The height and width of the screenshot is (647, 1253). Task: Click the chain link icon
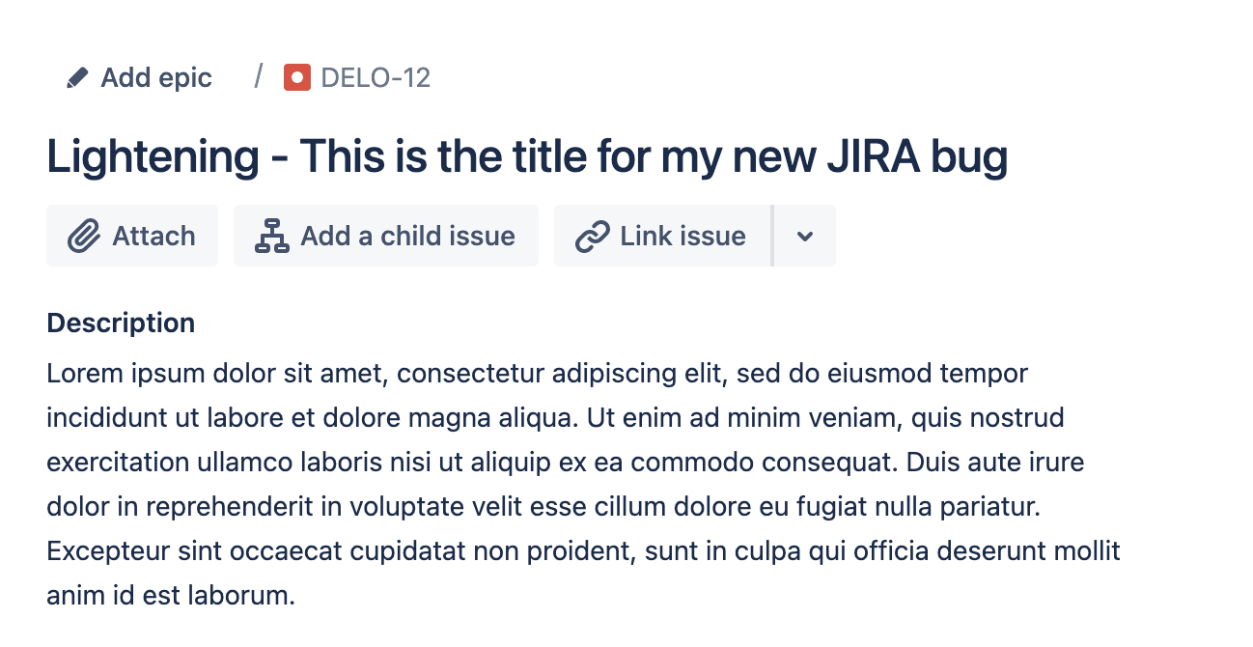(592, 236)
